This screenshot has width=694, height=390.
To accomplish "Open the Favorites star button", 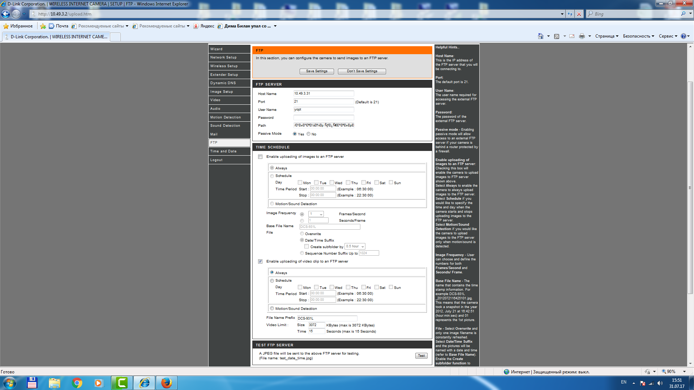I will point(18,26).
